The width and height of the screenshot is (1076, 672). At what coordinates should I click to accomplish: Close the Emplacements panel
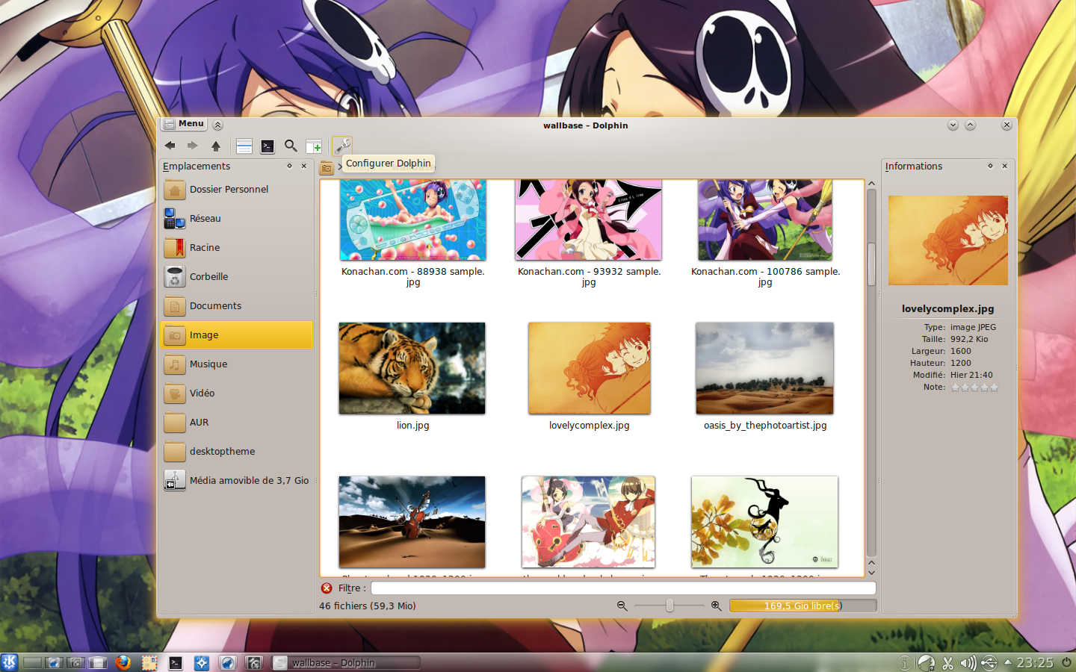pos(304,166)
